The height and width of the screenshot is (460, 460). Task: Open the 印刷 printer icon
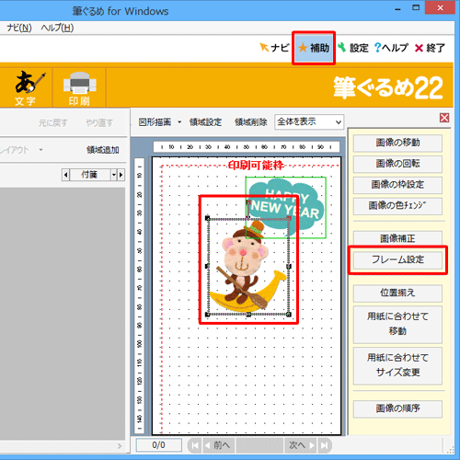coord(79,88)
